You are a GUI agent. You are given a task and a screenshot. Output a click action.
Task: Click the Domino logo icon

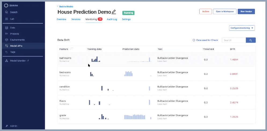click(x=6, y=6)
